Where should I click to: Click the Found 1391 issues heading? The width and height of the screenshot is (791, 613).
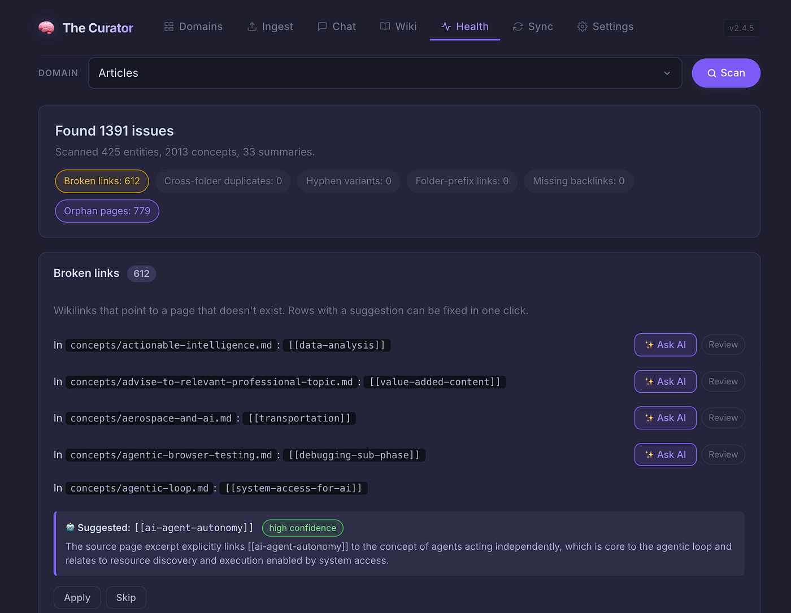click(x=115, y=131)
